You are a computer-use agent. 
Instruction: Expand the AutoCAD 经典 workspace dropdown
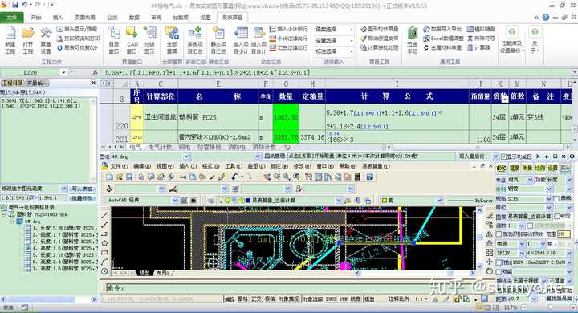(x=142, y=200)
